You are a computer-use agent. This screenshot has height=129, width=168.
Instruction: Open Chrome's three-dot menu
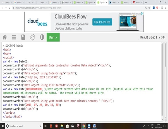pos(166,8)
